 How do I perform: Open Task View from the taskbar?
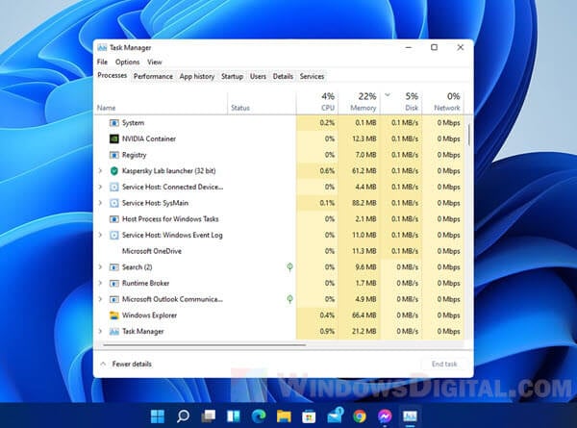click(209, 416)
